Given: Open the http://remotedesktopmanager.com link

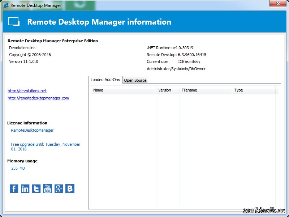Looking at the screenshot, I should (38, 98).
